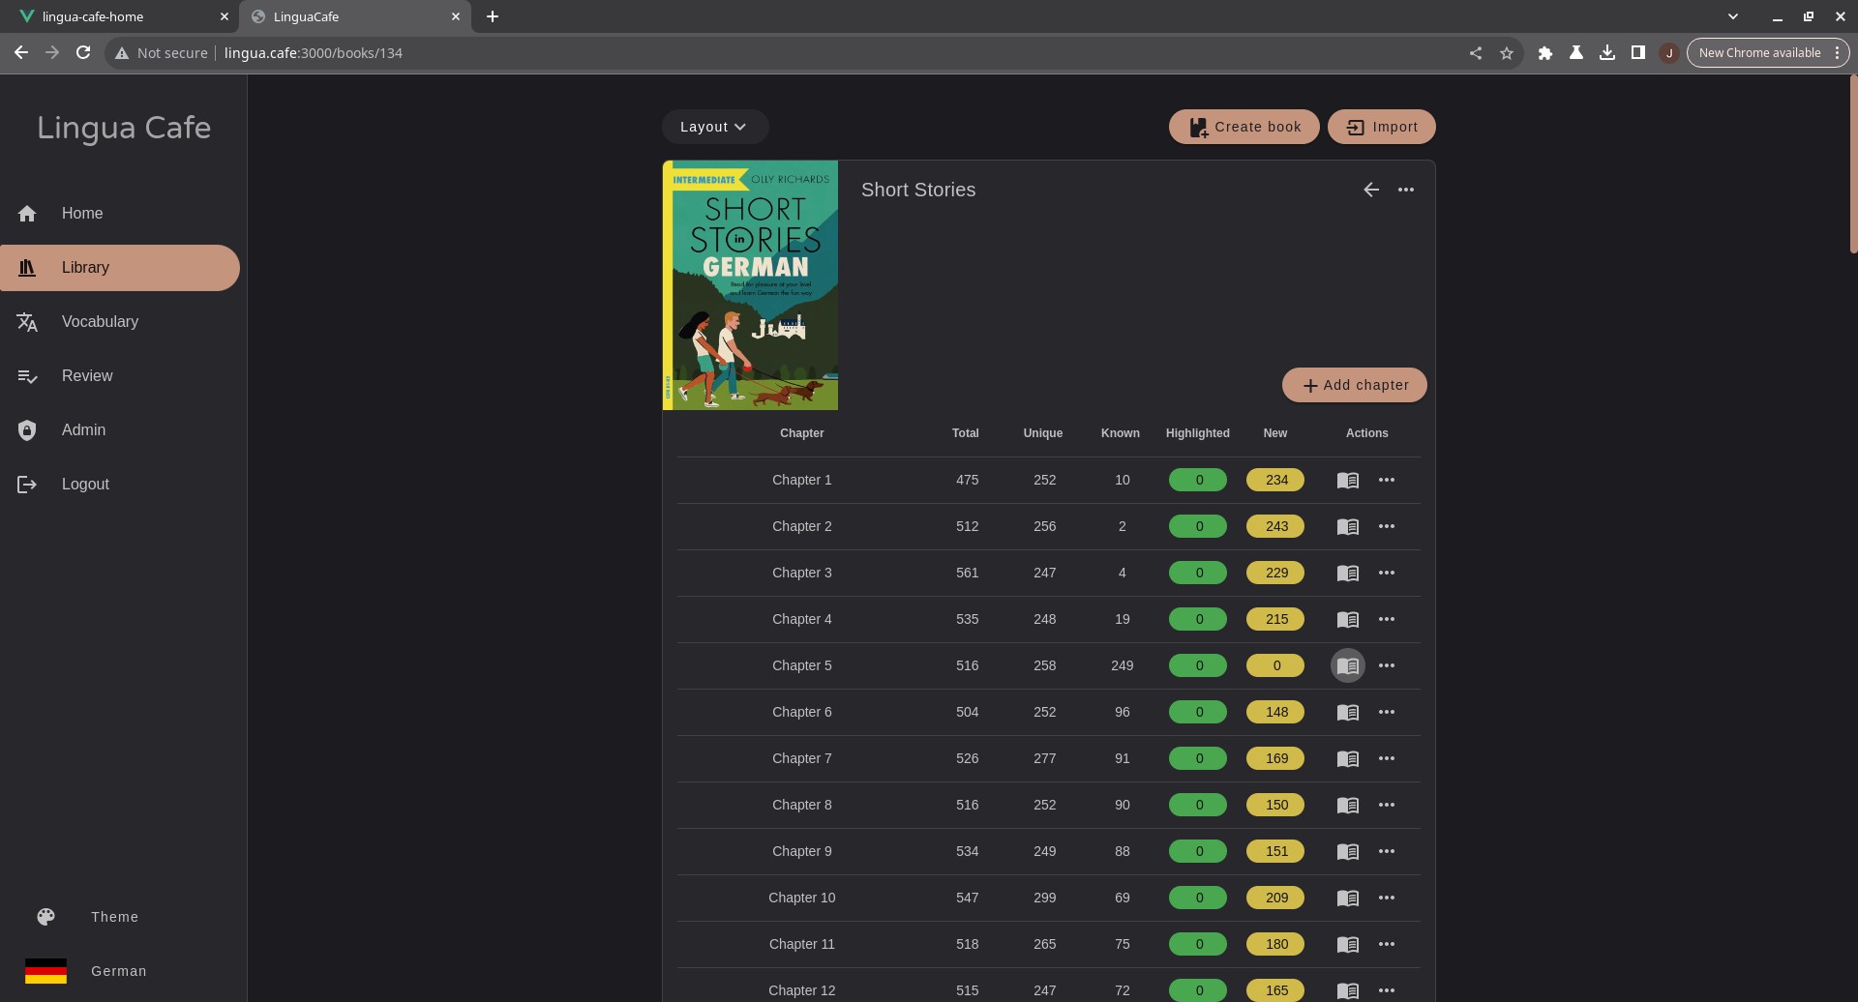Navigate to Vocabulary in sidebar
The width and height of the screenshot is (1858, 1002).
100,322
